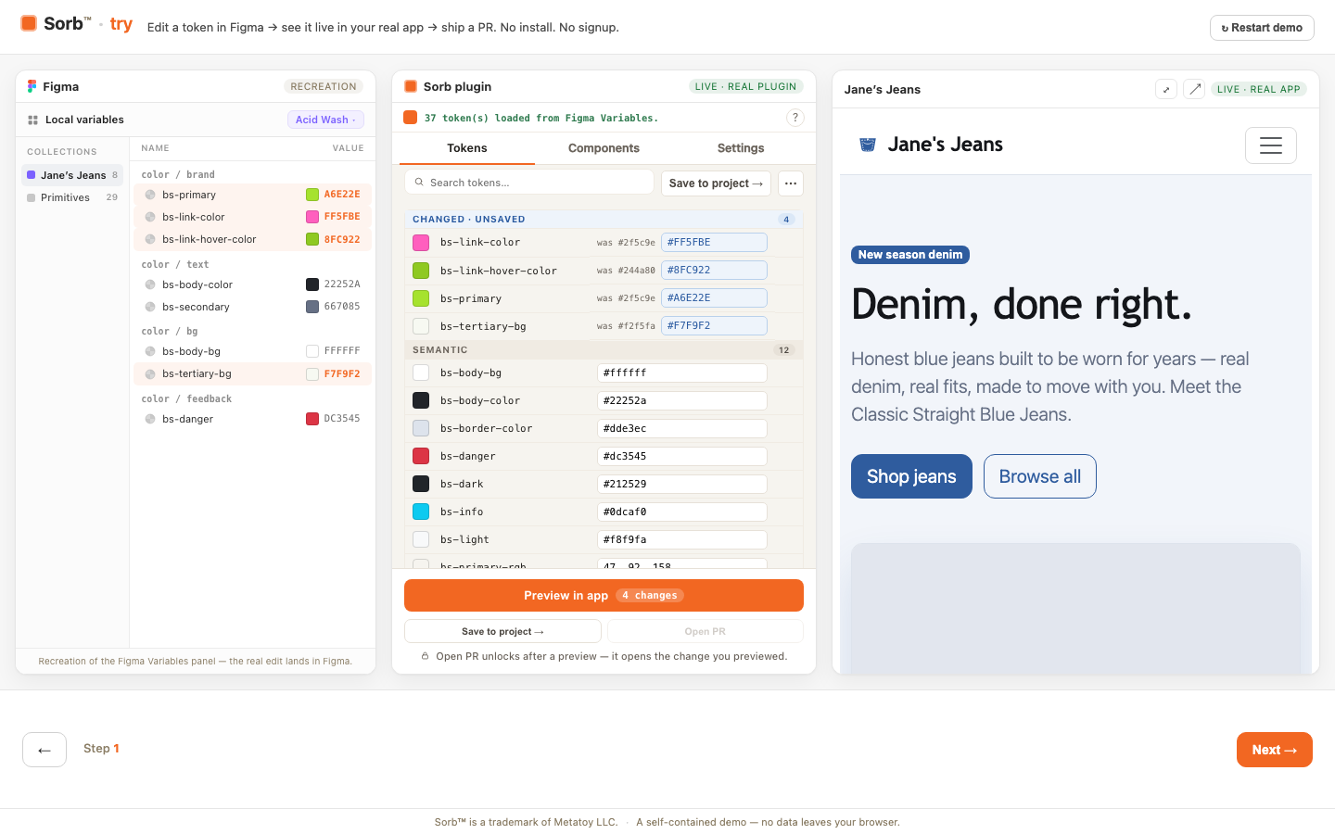The width and height of the screenshot is (1335, 834).
Task: Select the bs-tertiary-bg row in Figma panel
Action: (252, 373)
